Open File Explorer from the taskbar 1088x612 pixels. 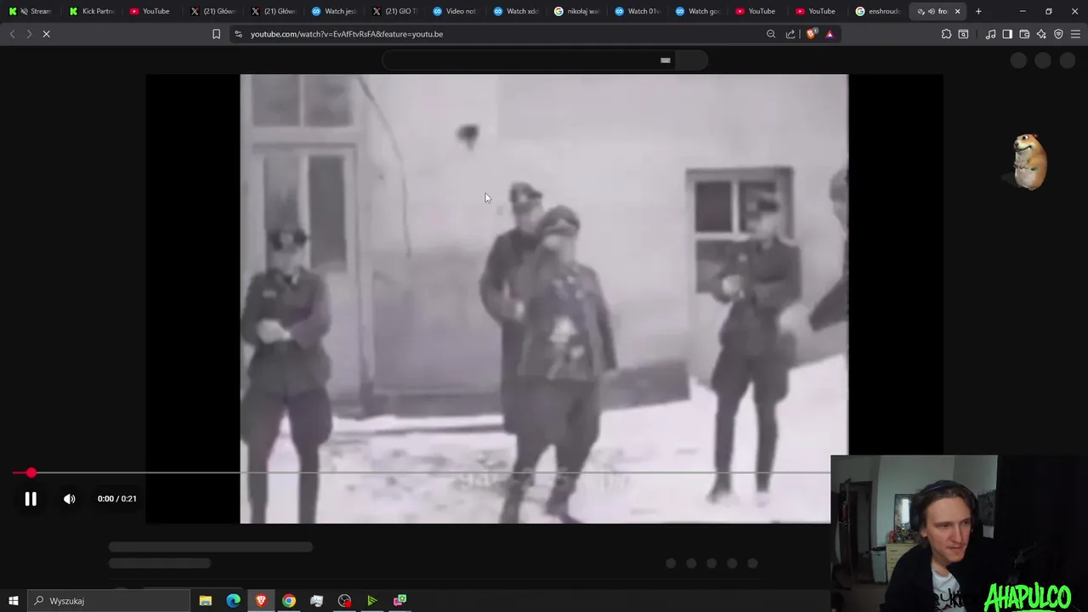click(206, 601)
